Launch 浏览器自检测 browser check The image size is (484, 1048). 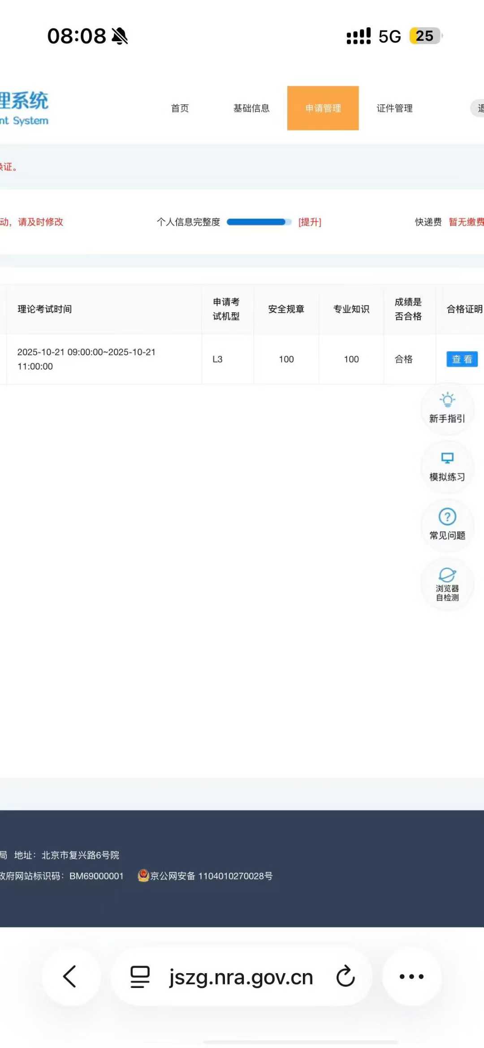(x=447, y=584)
